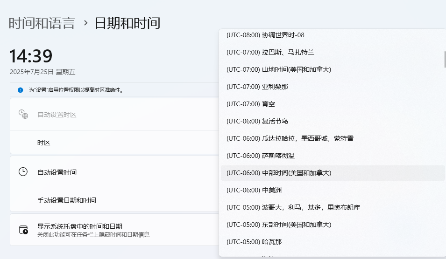Pick (UTC-05:00) 东部时间(美国和加拿大)
The image size is (446, 259).
[278, 225]
